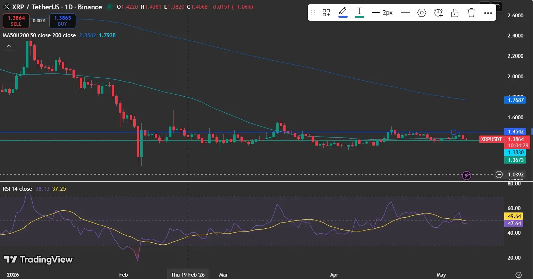Image resolution: width=533 pixels, height=279 pixels.
Task: Click the 2026 label on time axis
Action: pos(12,274)
